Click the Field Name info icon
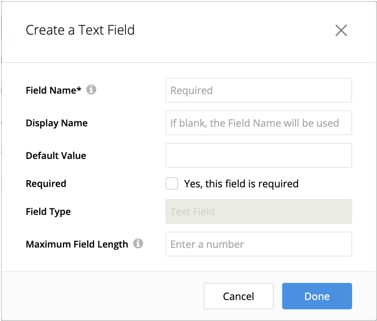377x321 pixels. pos(91,90)
